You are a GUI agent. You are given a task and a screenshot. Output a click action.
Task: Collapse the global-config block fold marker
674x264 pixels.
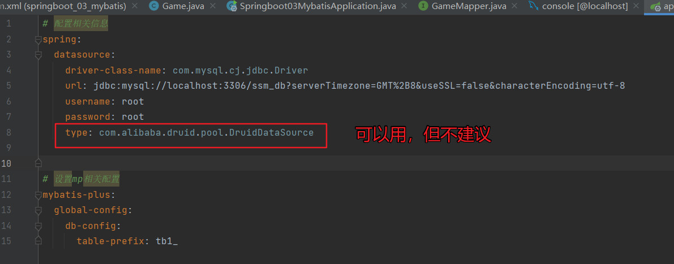point(38,210)
